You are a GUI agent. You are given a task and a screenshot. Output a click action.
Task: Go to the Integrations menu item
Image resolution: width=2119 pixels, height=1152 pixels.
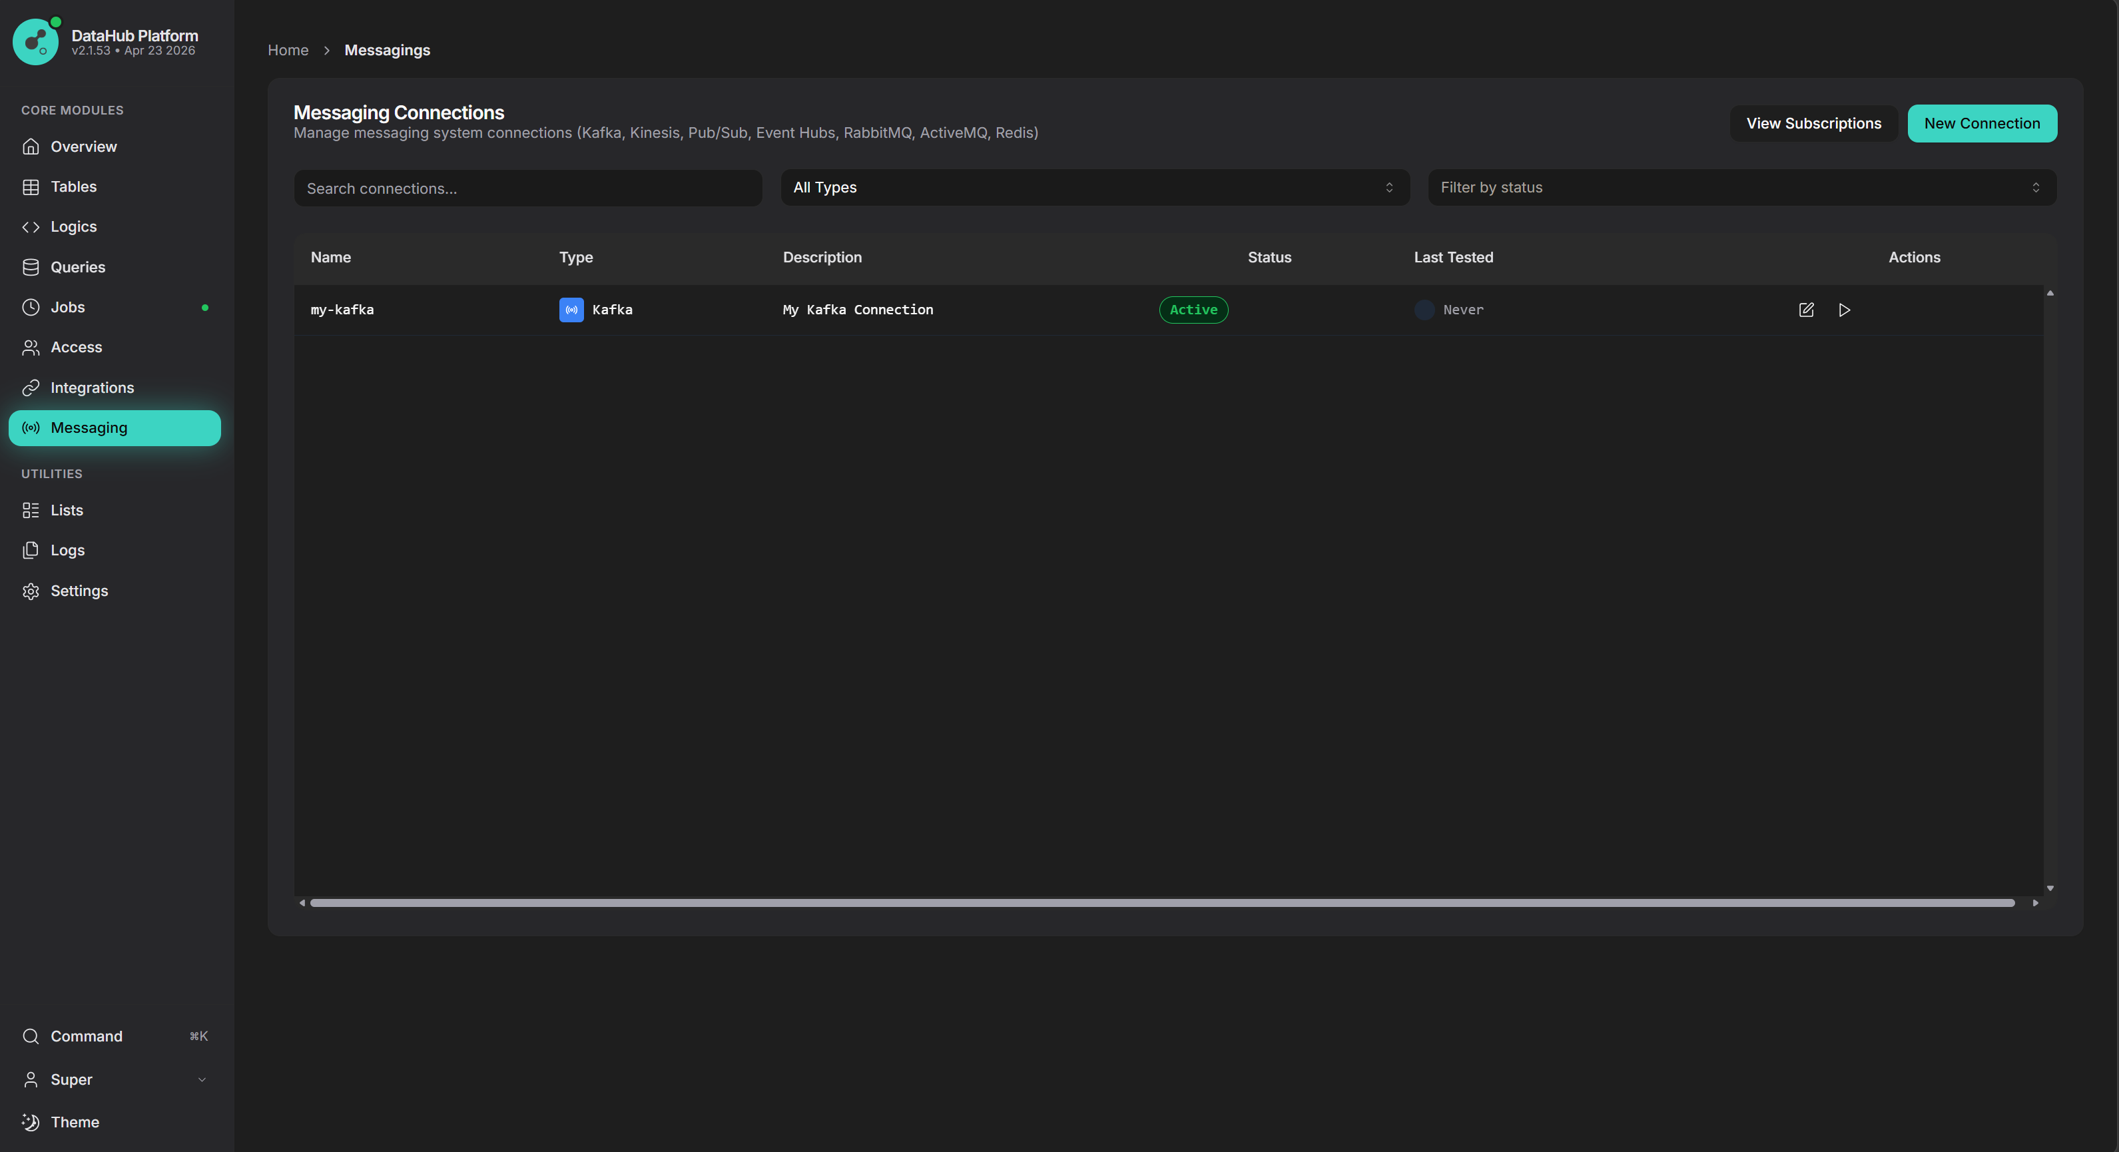pos(115,388)
